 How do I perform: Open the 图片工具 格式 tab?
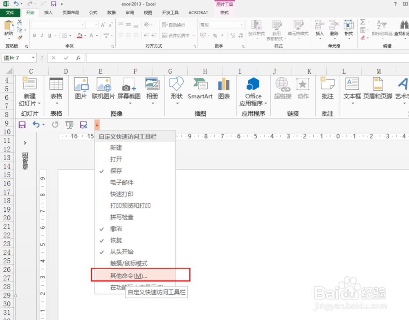tap(224, 13)
